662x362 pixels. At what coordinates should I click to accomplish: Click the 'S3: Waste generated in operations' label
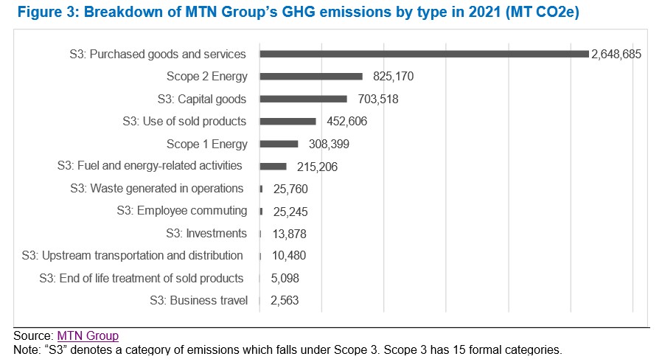coord(156,189)
